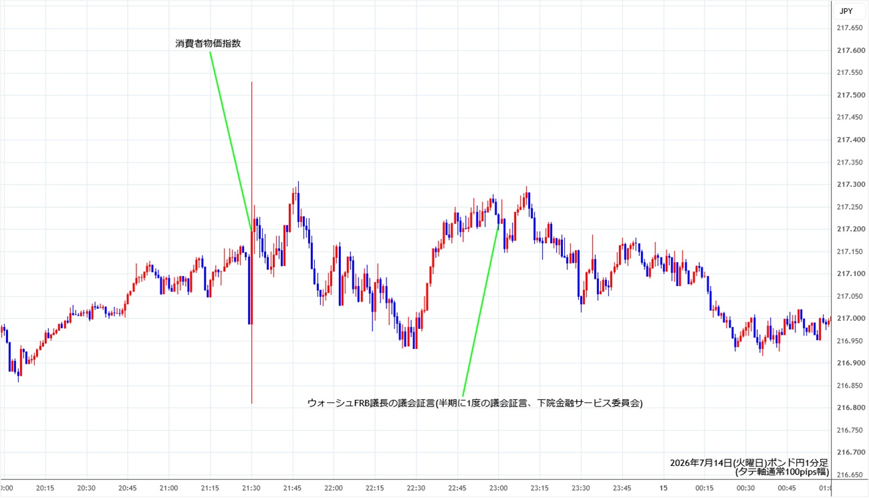869x498 pixels.
Task: Click the 217.550 price axis label
Action: 849,73
